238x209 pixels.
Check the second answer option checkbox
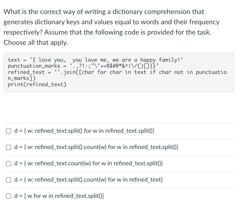pyautogui.click(x=9, y=147)
